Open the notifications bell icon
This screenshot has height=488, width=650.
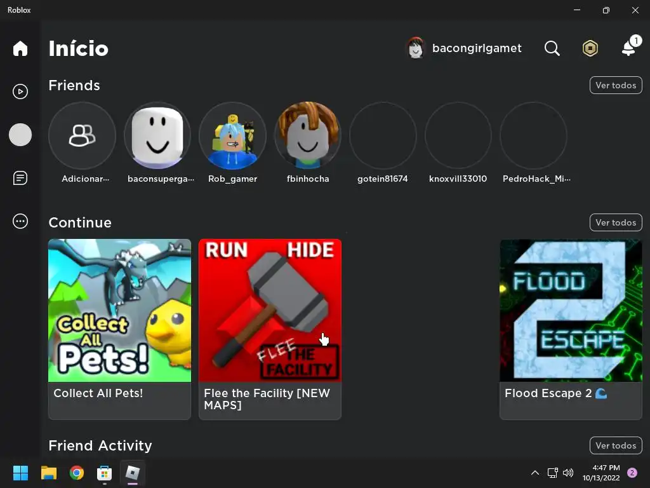click(630, 46)
